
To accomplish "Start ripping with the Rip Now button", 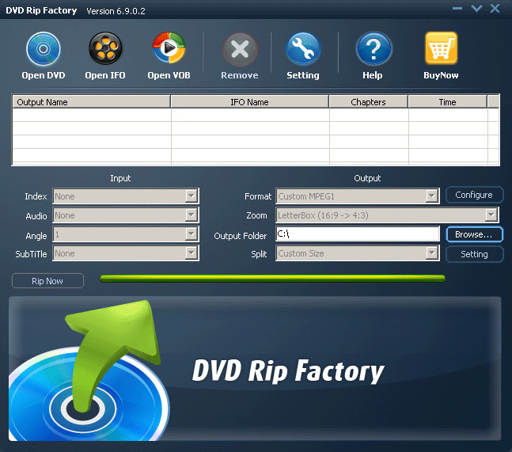I will (x=47, y=281).
